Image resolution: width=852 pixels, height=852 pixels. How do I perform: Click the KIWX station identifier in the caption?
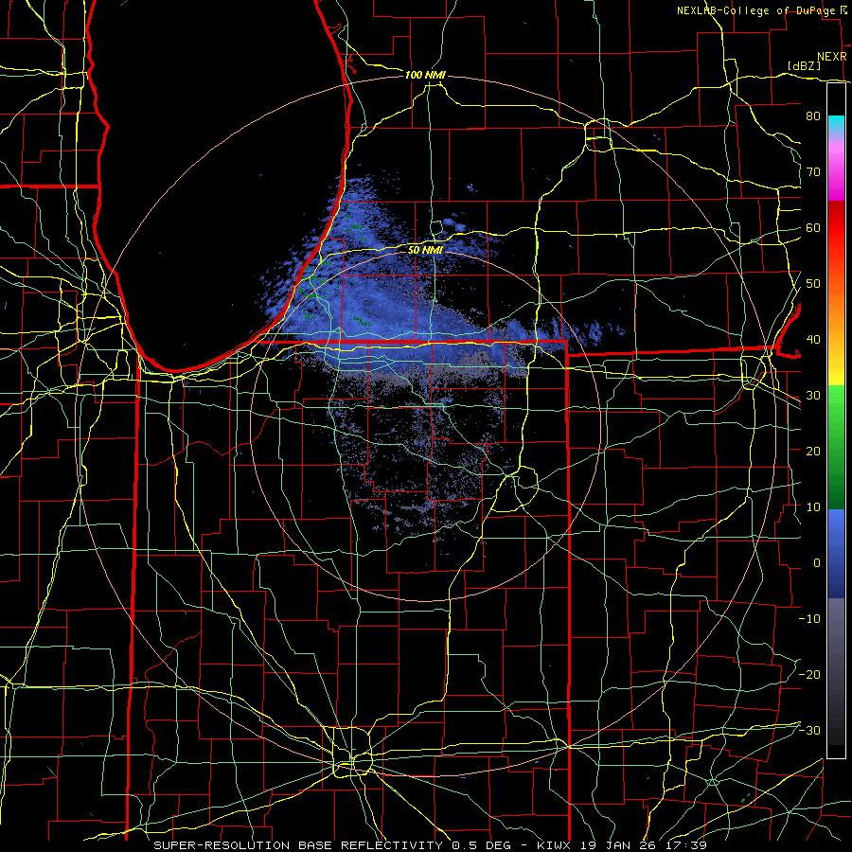pos(554,845)
